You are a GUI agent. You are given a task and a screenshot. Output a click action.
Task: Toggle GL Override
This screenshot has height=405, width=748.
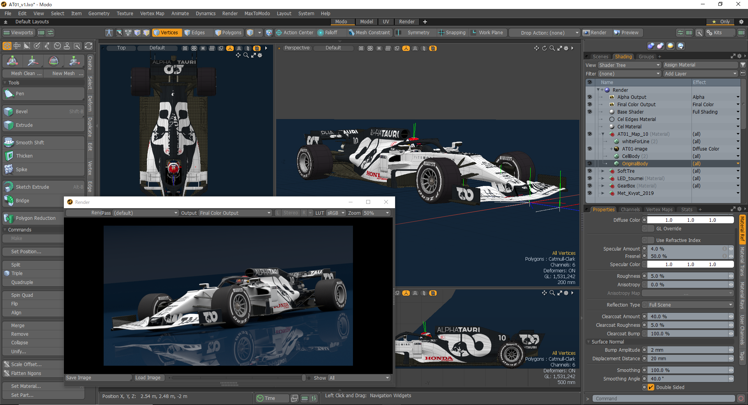[x=648, y=229]
